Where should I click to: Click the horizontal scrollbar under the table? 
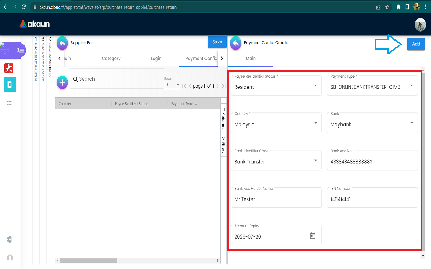pos(89,261)
